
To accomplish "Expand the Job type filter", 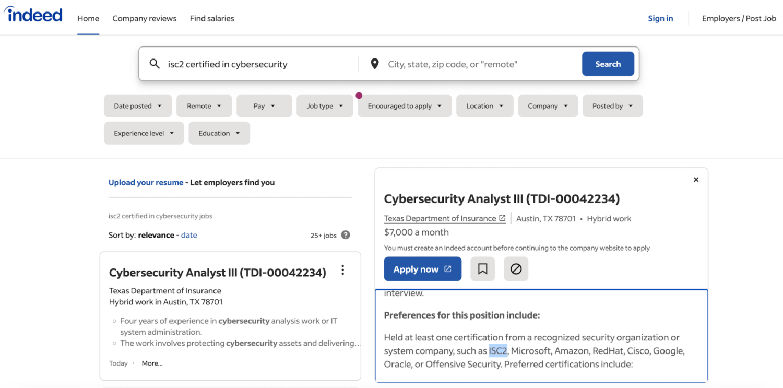I will pyautogui.click(x=324, y=105).
